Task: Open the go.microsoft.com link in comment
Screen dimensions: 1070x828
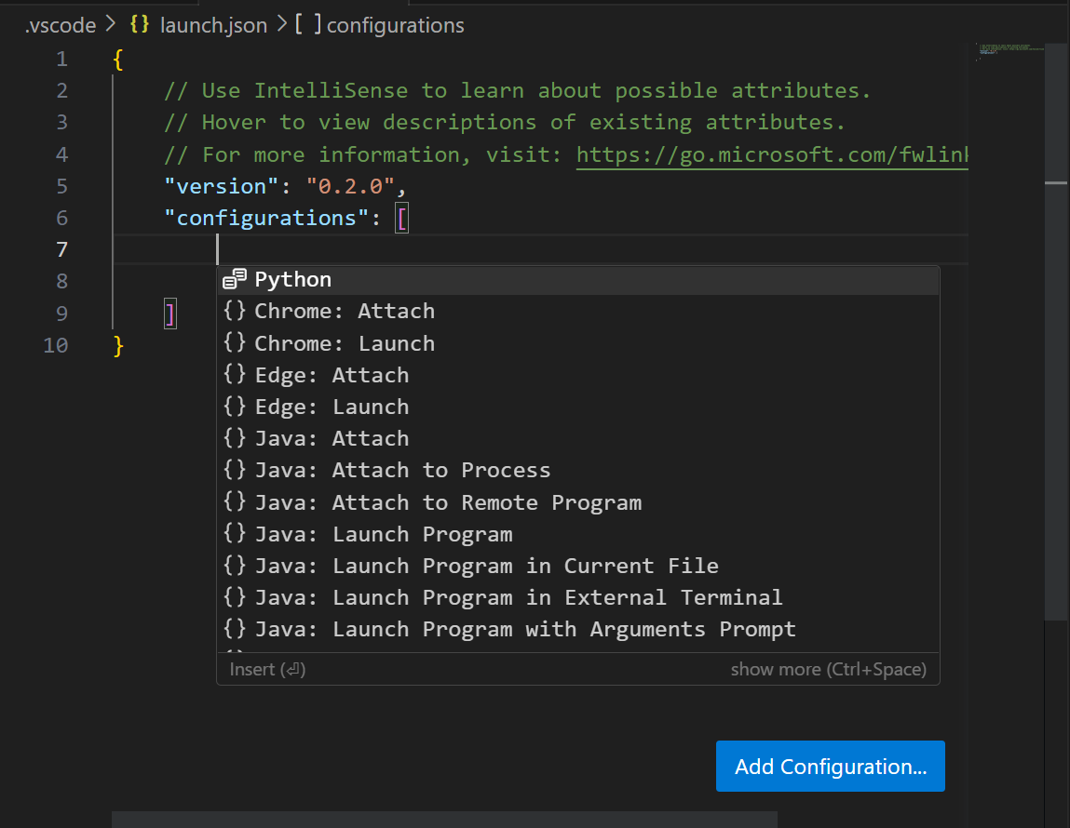Action: 772,155
